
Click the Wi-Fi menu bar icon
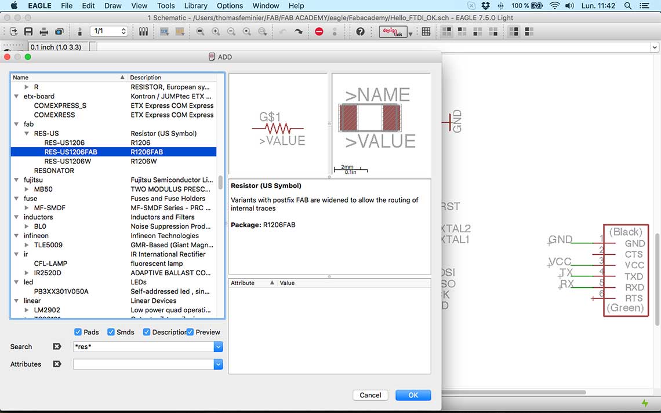(x=555, y=6)
